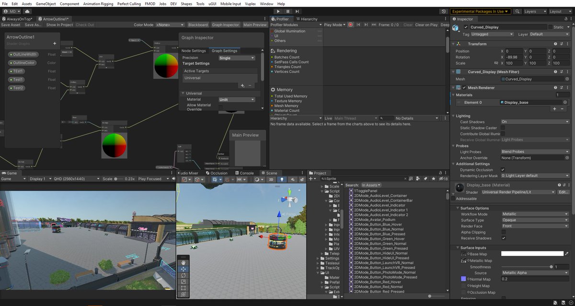Toggle the Curved_Display active checkbox
This screenshot has height=306, width=575.
click(x=466, y=27)
